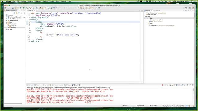Image resolution: width=198 pixels, height=111 pixels.
Task: Close the index.jsp editor tab
Action: [x=35, y=11]
